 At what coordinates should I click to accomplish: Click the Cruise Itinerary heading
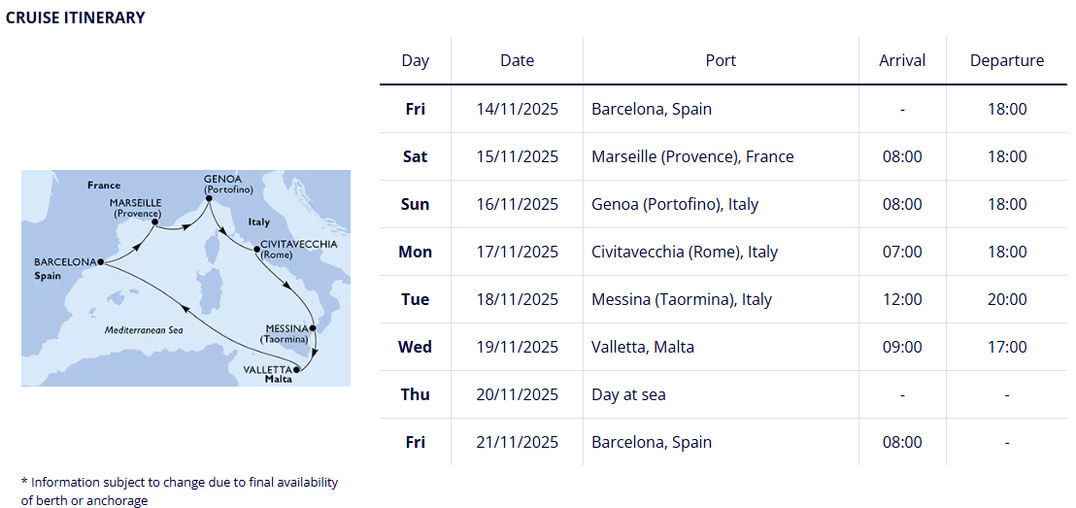[x=76, y=17]
